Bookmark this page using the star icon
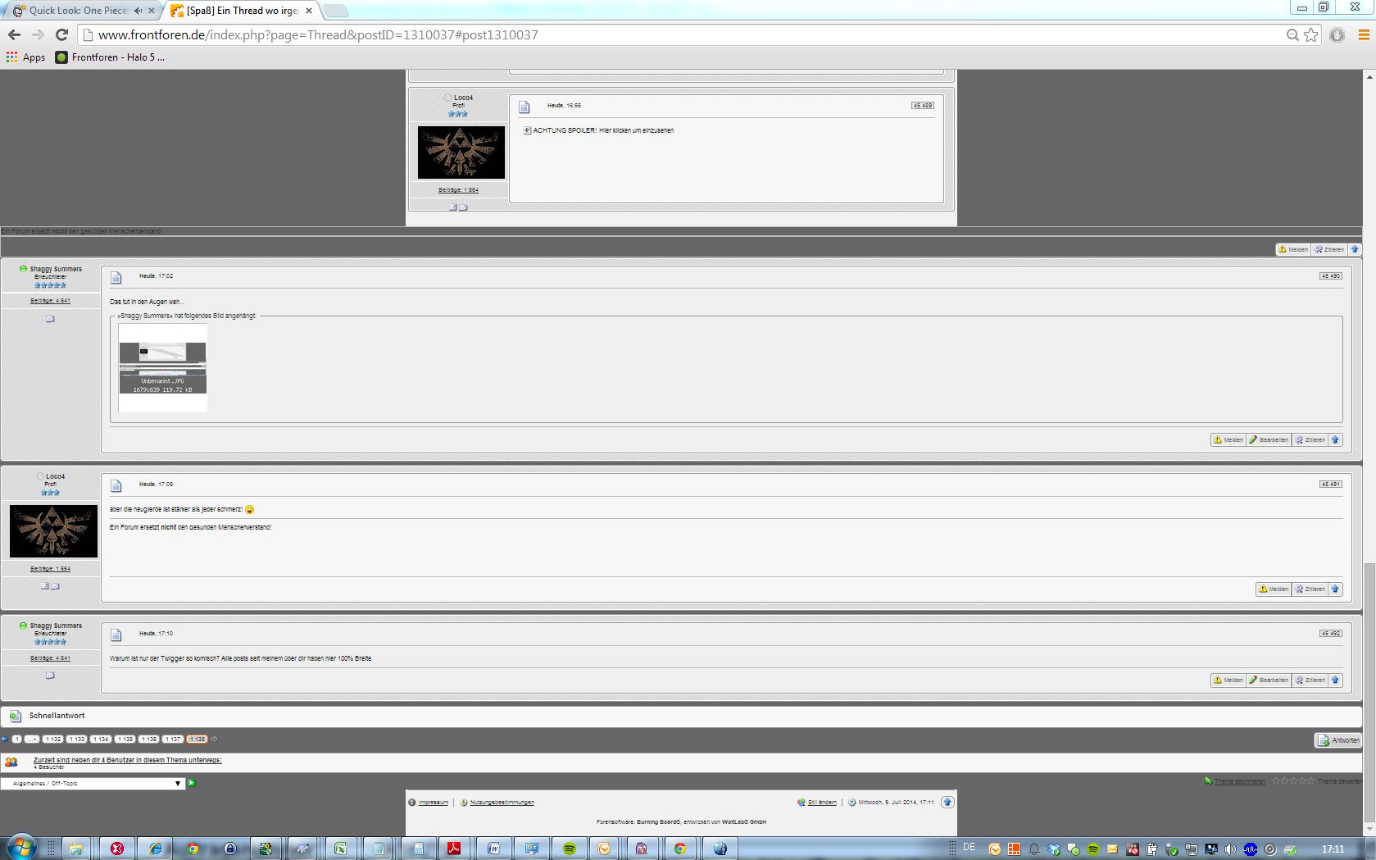The height and width of the screenshot is (860, 1376). click(1311, 34)
